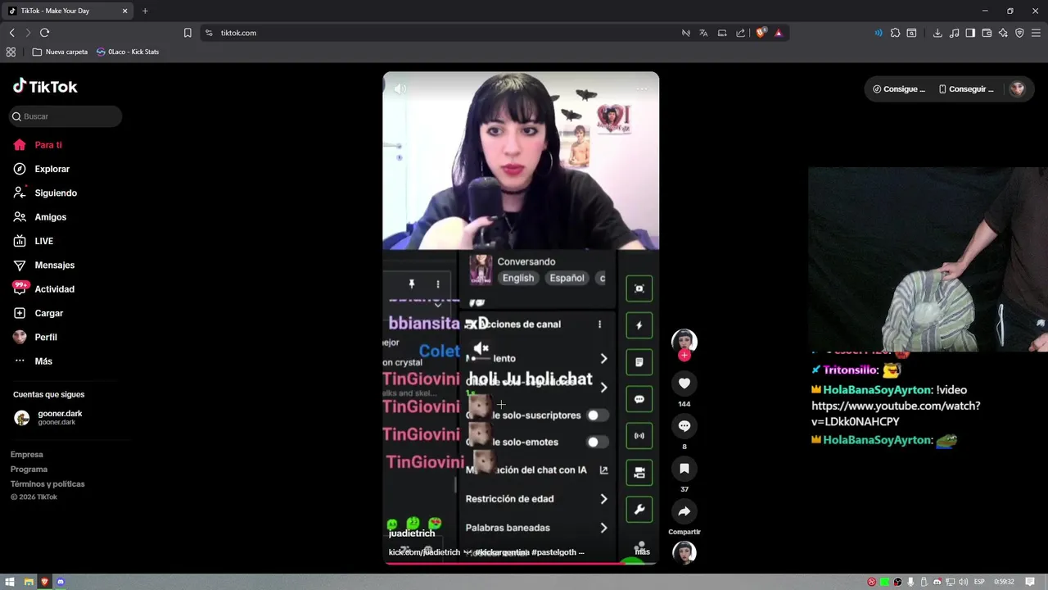Toggle the solo-emotes switch in the video
This screenshot has width=1048, height=590.
(598, 442)
